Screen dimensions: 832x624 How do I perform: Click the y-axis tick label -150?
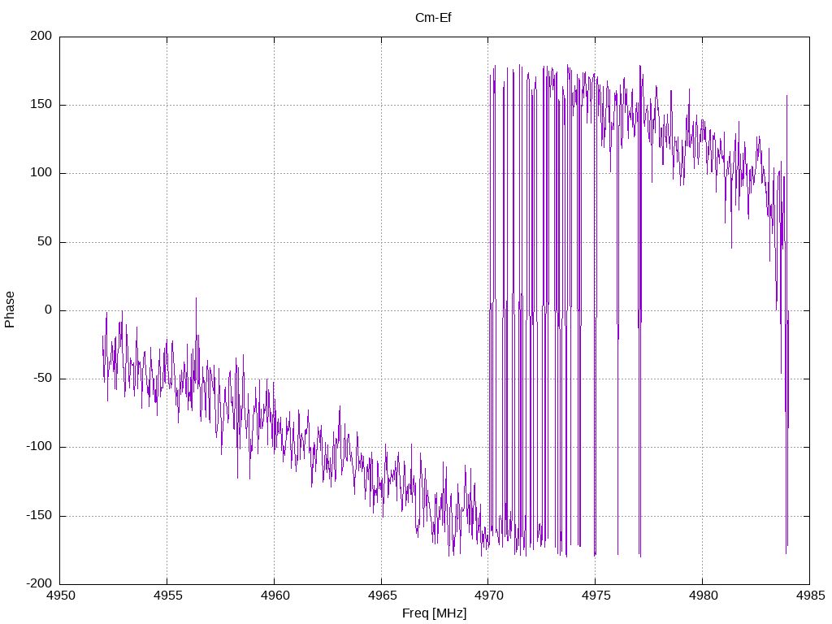[39, 515]
